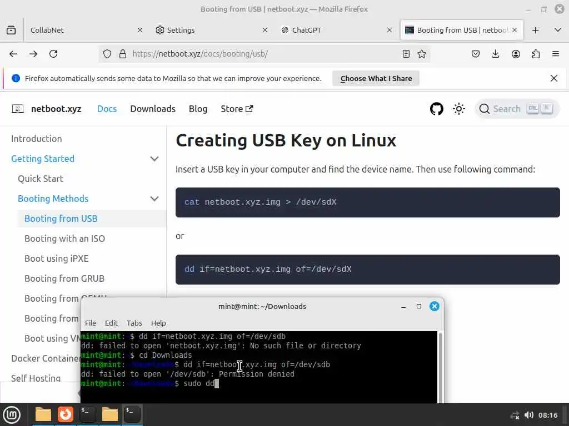Click the site Search box
Image resolution: width=569 pixels, height=426 pixels.
[x=516, y=109]
